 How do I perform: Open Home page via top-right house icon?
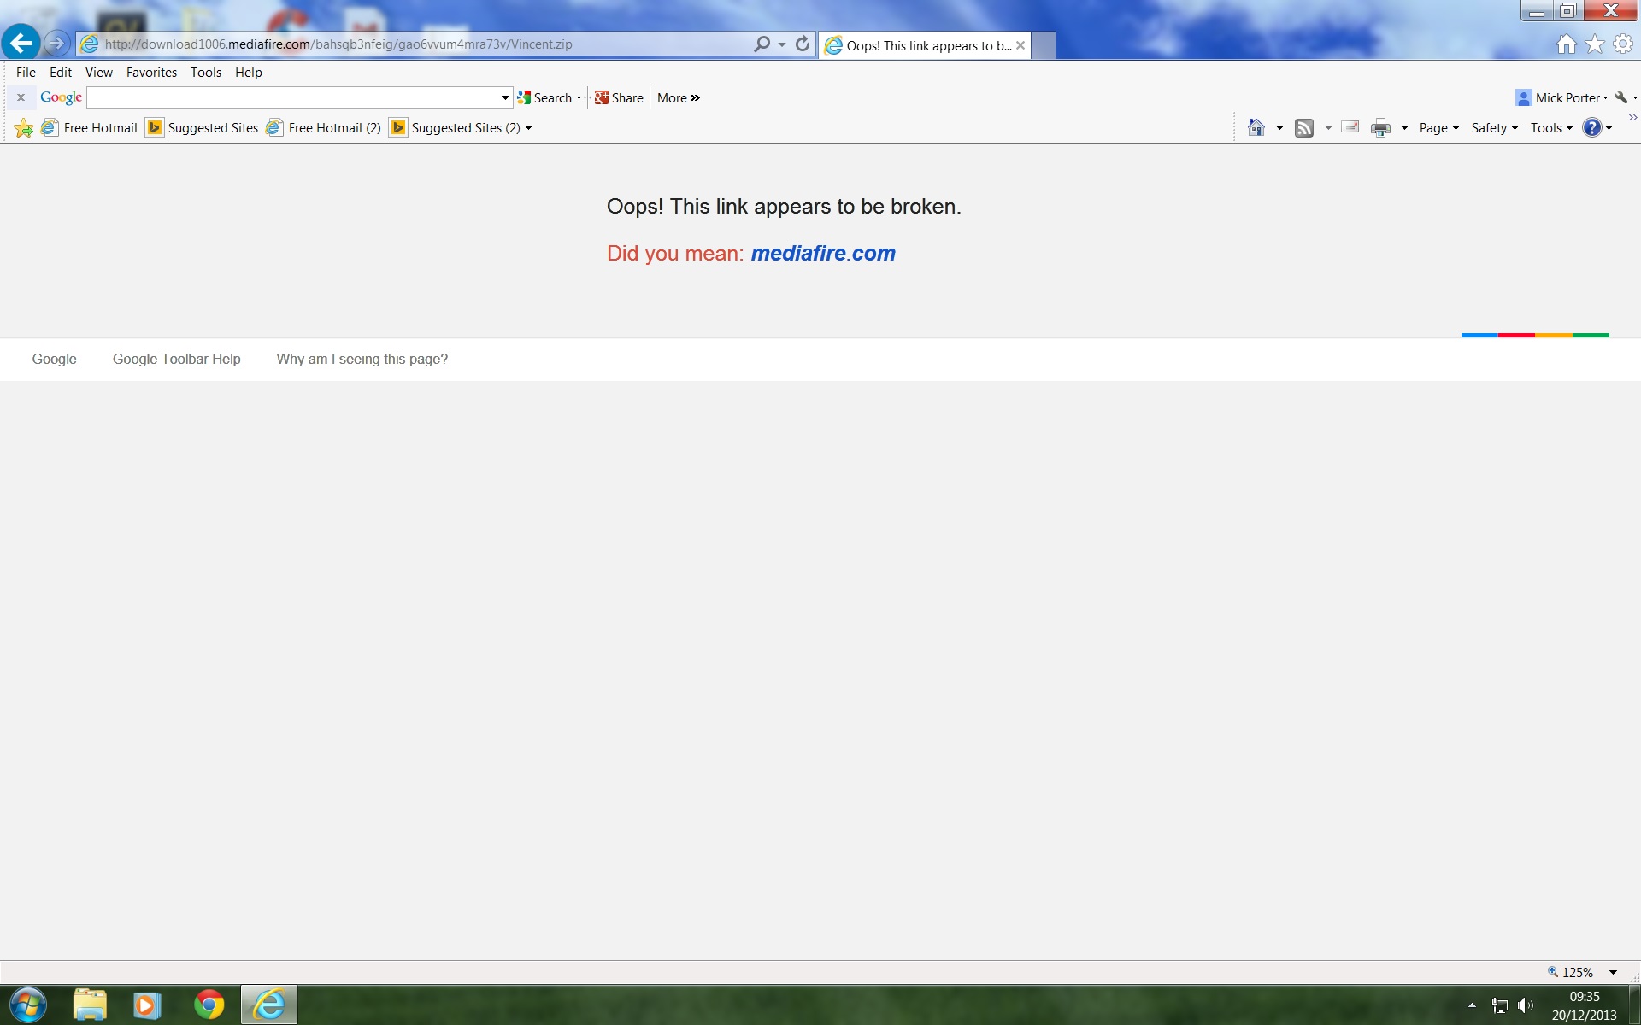coord(1566,44)
